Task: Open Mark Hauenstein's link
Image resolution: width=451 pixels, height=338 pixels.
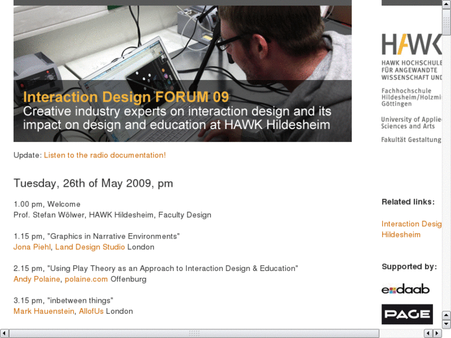Action: pyautogui.click(x=43, y=311)
